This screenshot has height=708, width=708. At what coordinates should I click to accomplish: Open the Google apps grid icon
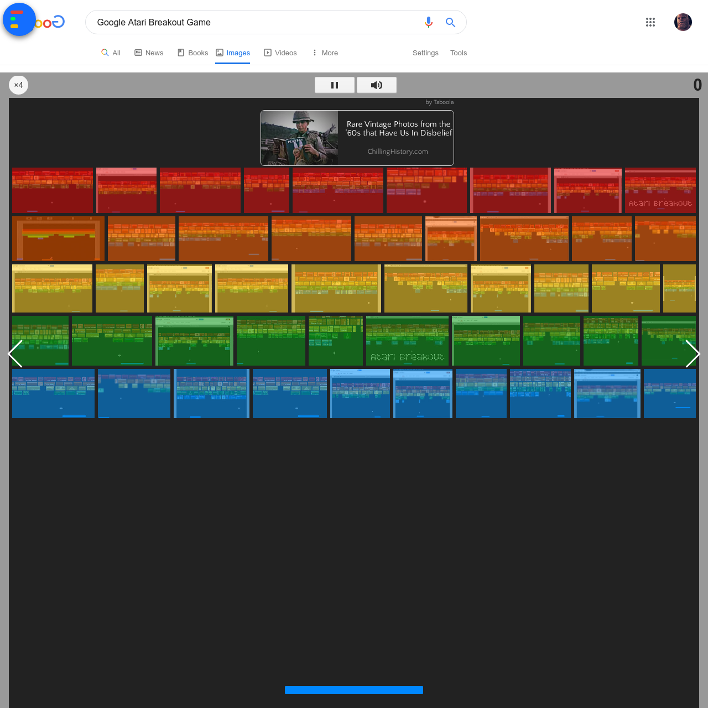[650, 22]
